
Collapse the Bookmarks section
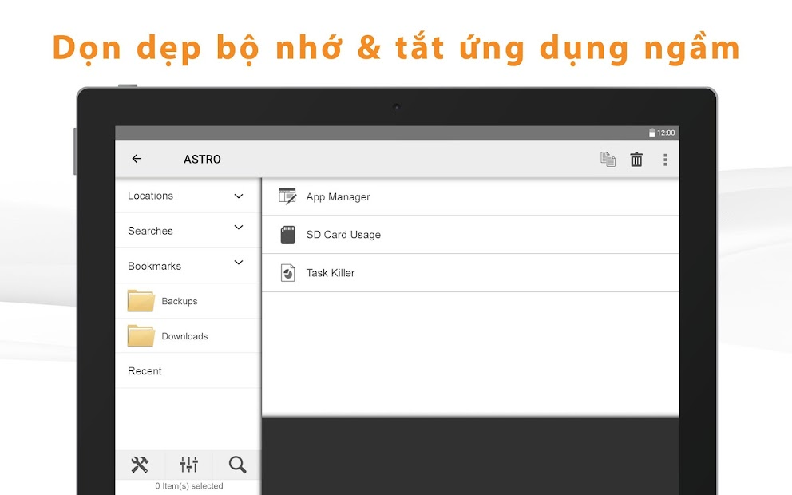239,264
